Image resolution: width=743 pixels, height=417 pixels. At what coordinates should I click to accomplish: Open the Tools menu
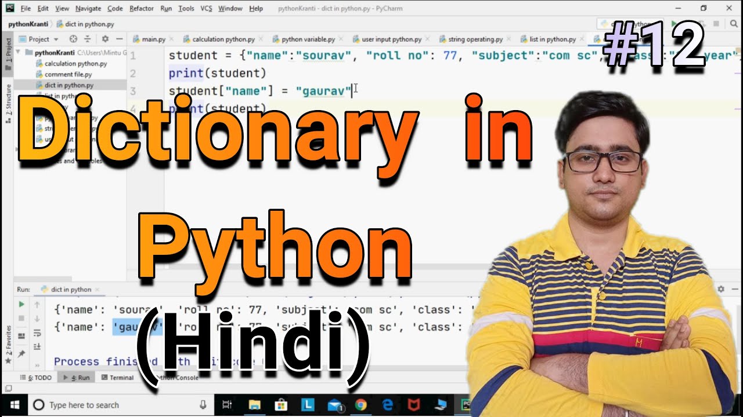186,9
